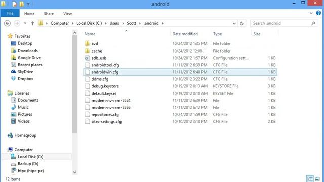Select the sites-settings.cfg file
This screenshot has height=182, width=324.
pos(180,121)
